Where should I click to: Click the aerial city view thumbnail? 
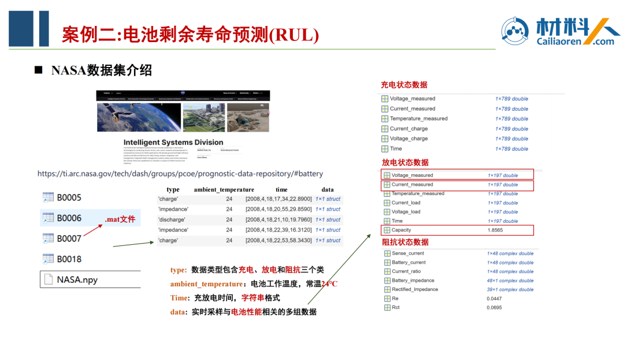click(204, 117)
